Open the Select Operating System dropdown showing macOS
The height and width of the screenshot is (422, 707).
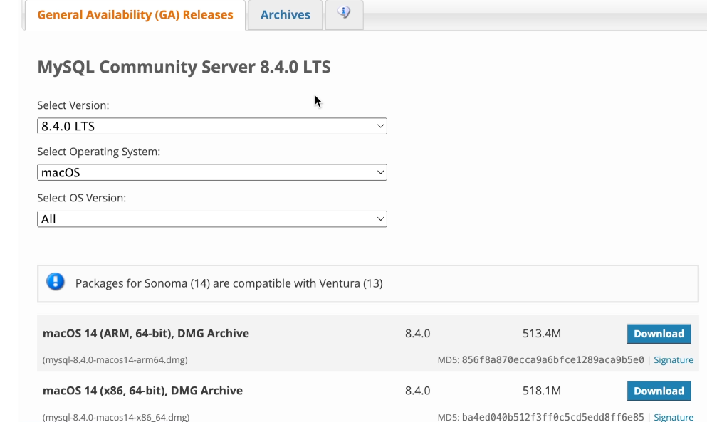(x=212, y=173)
